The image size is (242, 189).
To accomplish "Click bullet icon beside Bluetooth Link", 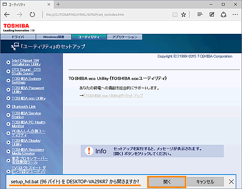I will (x=8, y=106).
